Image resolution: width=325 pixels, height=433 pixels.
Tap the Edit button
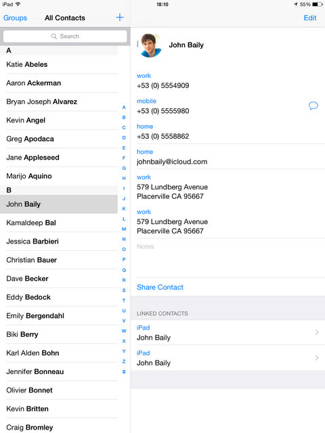310,18
